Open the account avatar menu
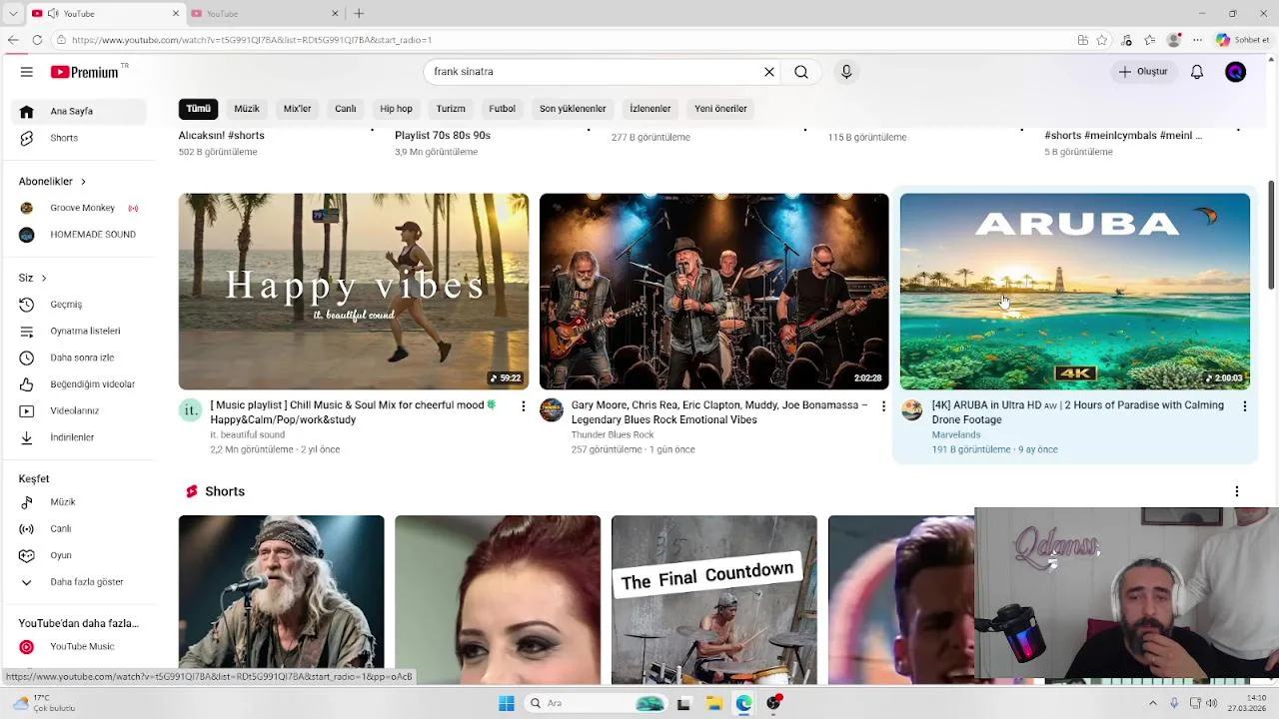This screenshot has height=719, width=1279. click(1236, 72)
